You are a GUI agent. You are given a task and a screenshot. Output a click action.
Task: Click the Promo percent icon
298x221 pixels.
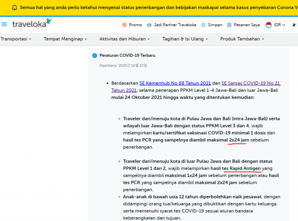point(125,25)
